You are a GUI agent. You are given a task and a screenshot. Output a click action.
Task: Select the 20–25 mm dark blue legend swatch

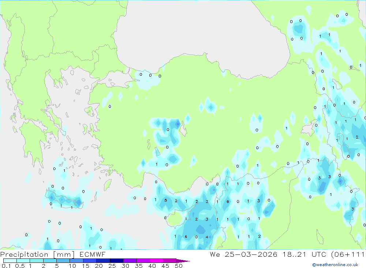(103, 261)
